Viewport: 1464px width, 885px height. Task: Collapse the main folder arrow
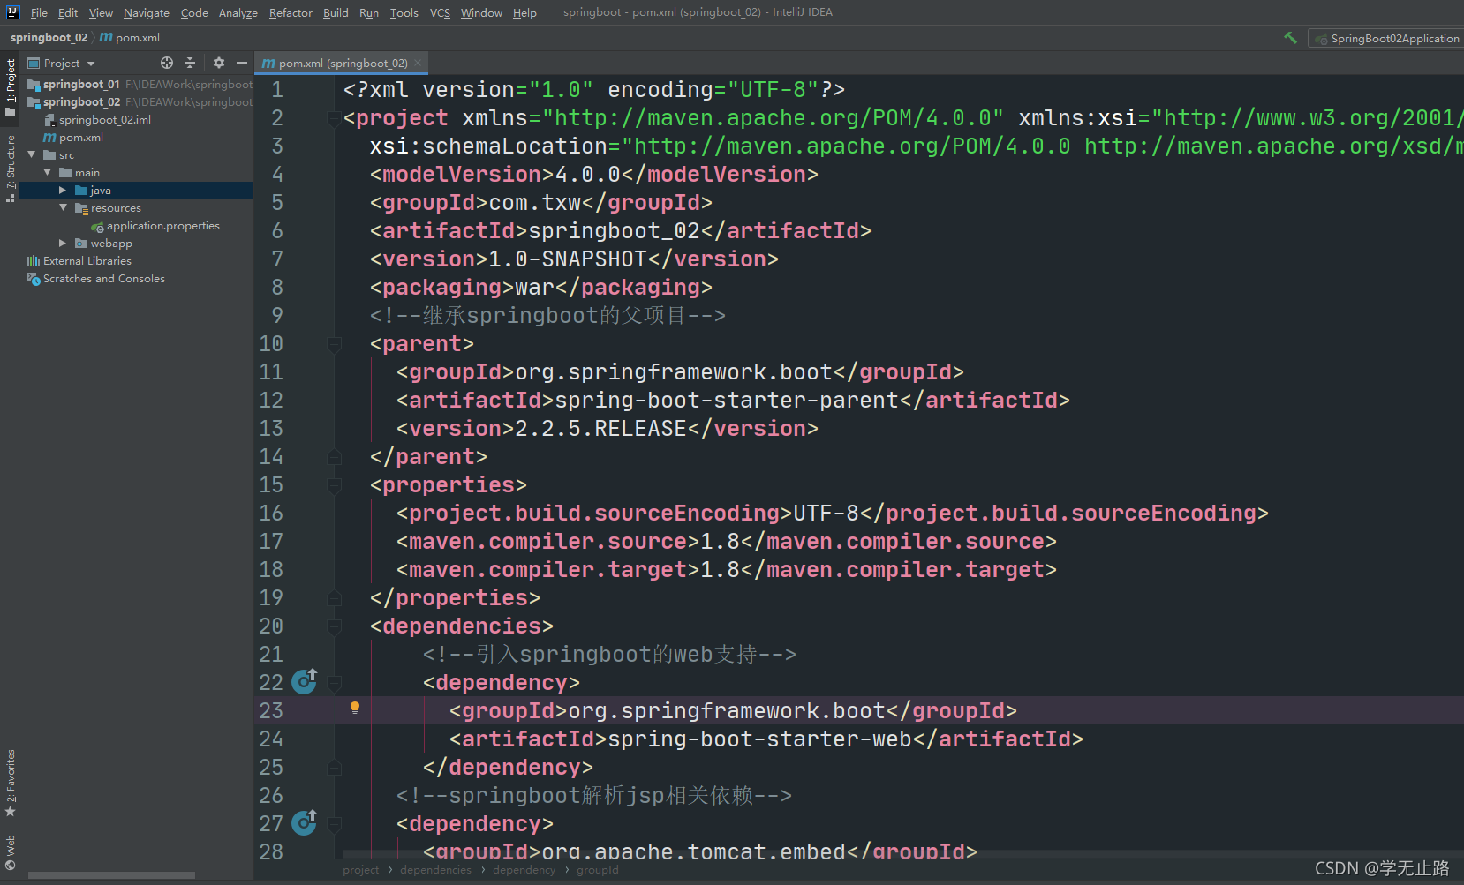pyautogui.click(x=48, y=172)
